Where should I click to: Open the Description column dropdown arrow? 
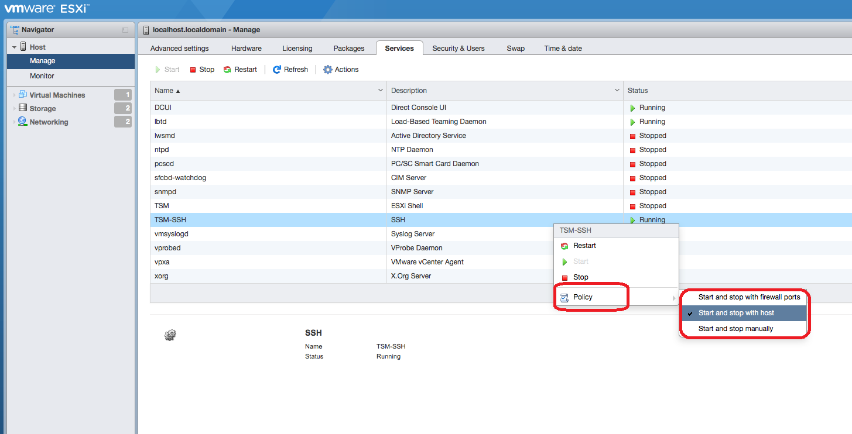point(617,91)
